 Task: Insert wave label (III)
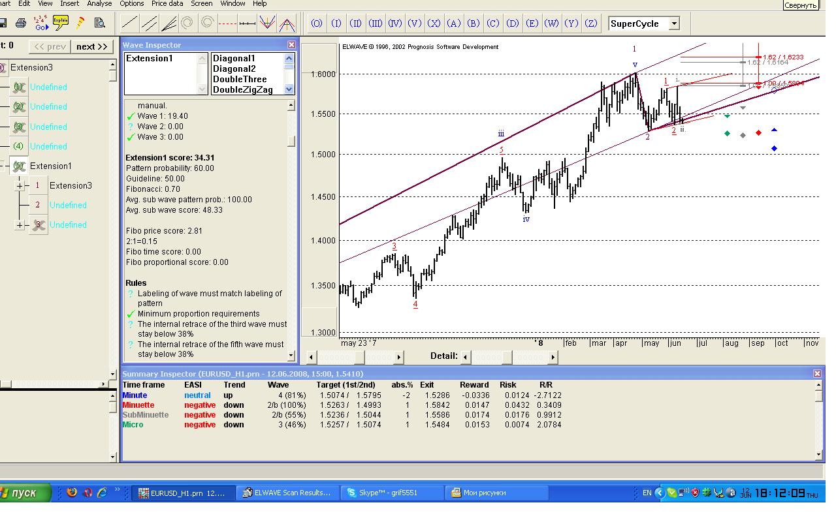376,23
